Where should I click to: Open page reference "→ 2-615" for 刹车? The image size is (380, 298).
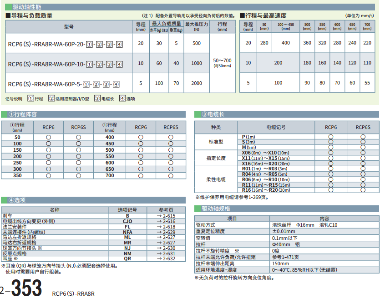click(166, 216)
